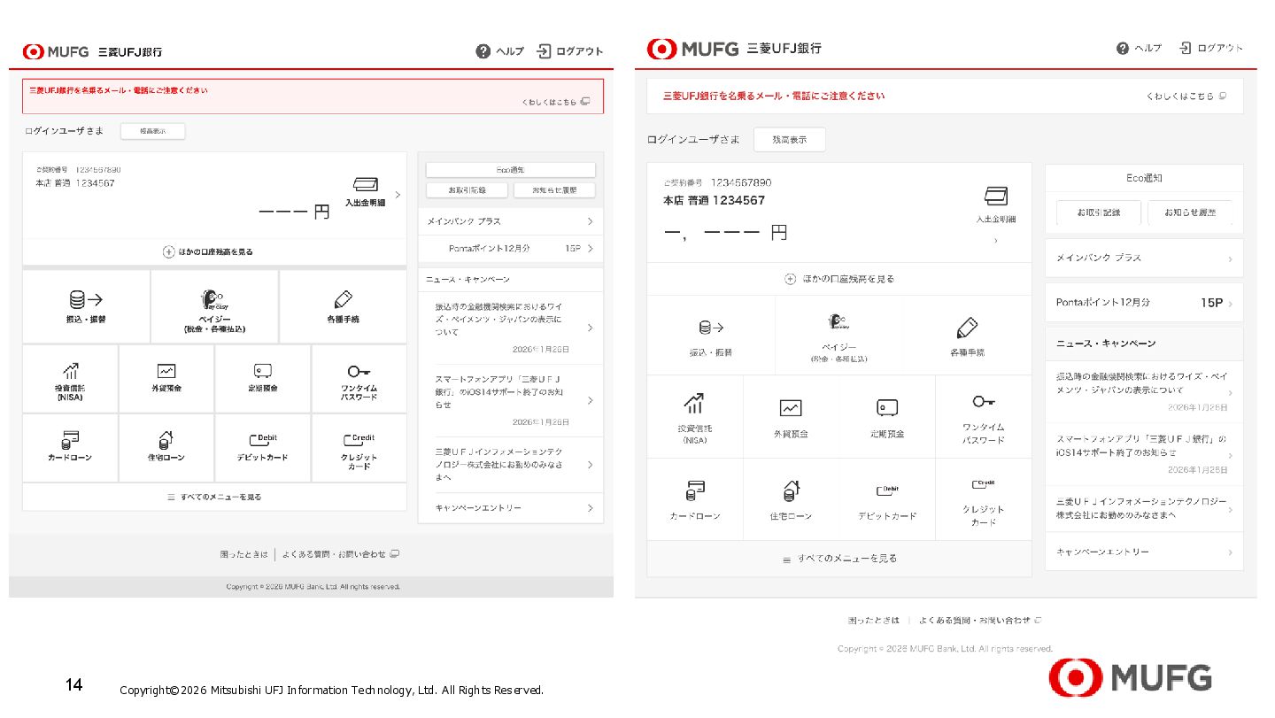Open クレジットカード icon in right-hand screen
Screen dimensions: 1275x718
click(984, 484)
